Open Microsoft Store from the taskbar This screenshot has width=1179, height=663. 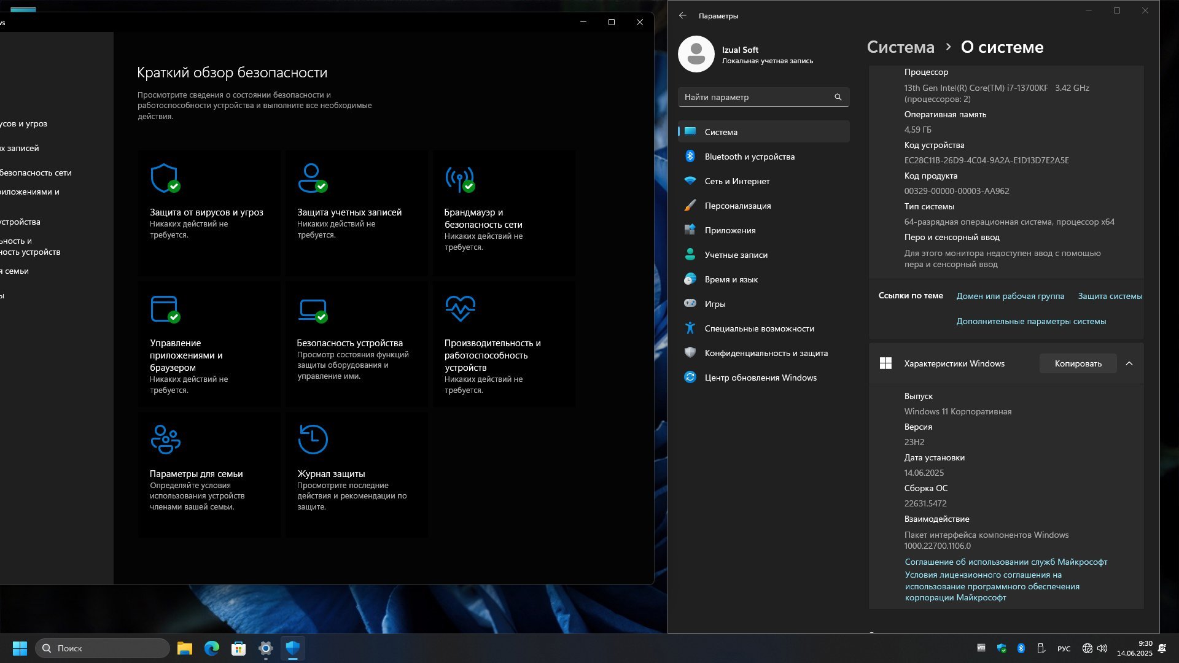239,648
